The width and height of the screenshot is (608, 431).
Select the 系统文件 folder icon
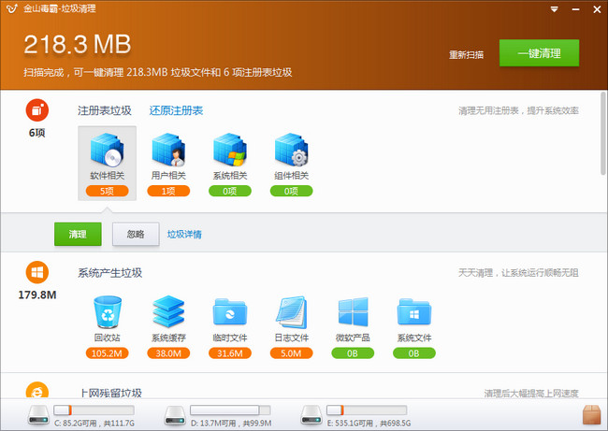pyautogui.click(x=414, y=312)
